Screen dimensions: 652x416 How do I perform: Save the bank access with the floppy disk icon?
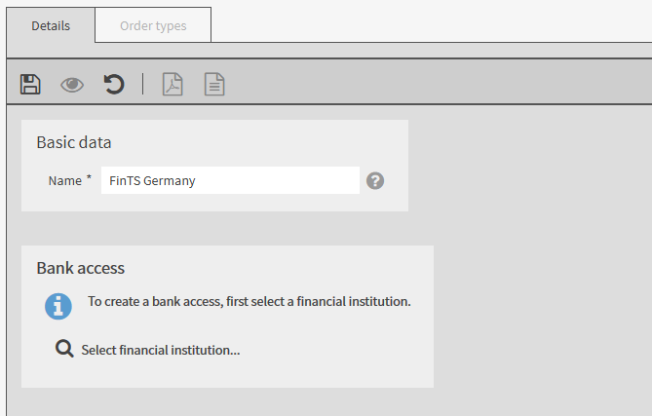[x=30, y=85]
